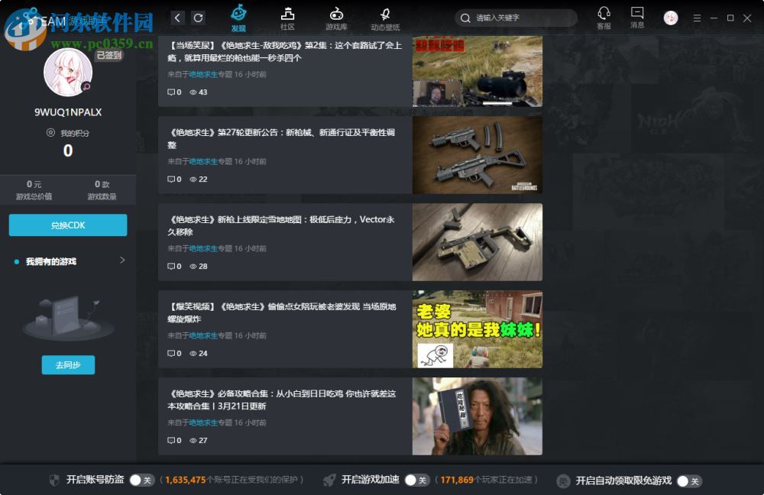Image resolution: width=764 pixels, height=495 pixels.
Task: Enable the 开启自动领取限免游戏 toggle
Action: tap(688, 480)
